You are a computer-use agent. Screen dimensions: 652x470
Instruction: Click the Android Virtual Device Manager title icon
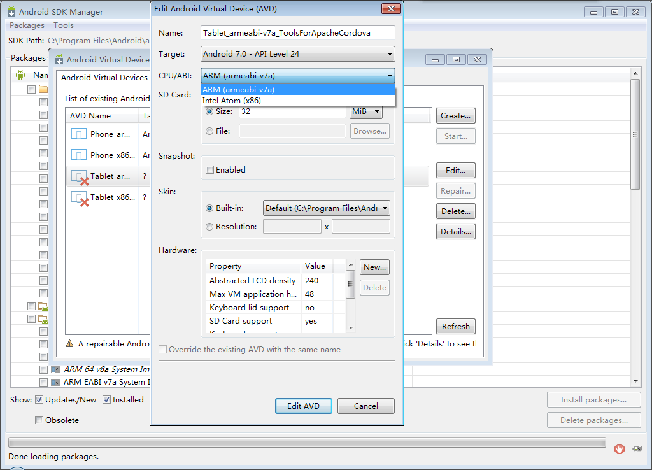point(59,59)
